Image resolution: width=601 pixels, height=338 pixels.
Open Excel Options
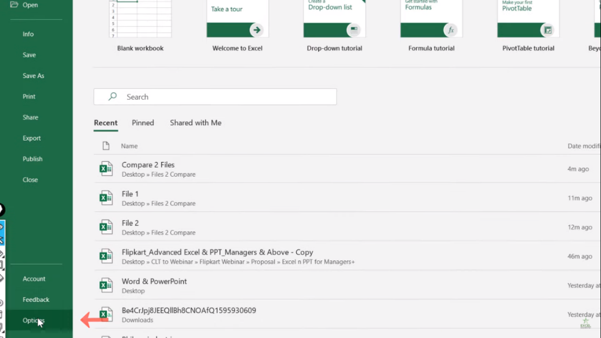34,320
